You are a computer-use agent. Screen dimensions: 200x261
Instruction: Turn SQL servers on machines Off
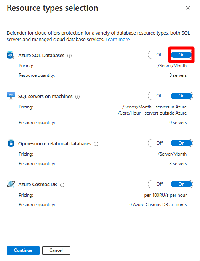click(x=159, y=96)
